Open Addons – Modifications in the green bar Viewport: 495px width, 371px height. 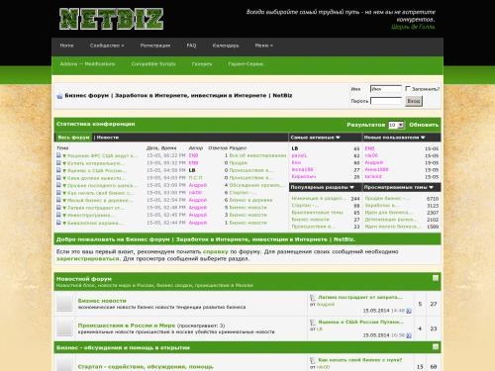87,64
